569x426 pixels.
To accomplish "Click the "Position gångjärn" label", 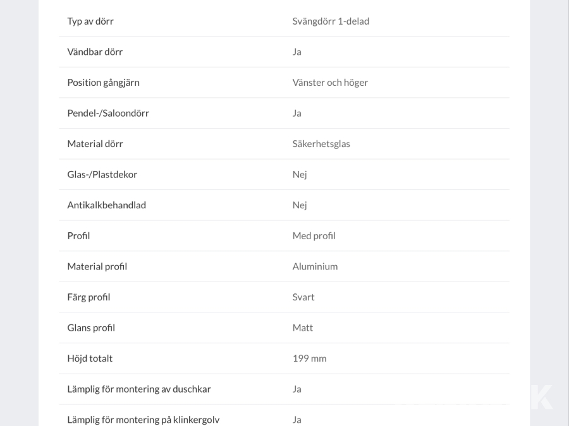I will tap(103, 82).
